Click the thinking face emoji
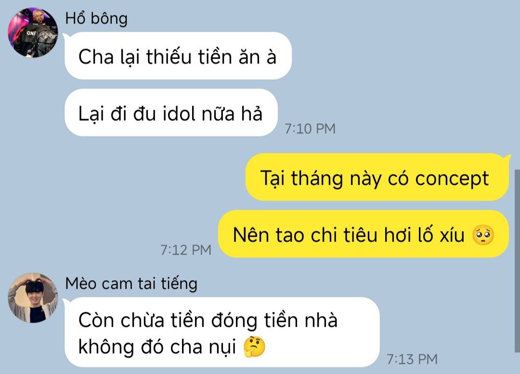The height and width of the screenshot is (374, 520). [254, 347]
